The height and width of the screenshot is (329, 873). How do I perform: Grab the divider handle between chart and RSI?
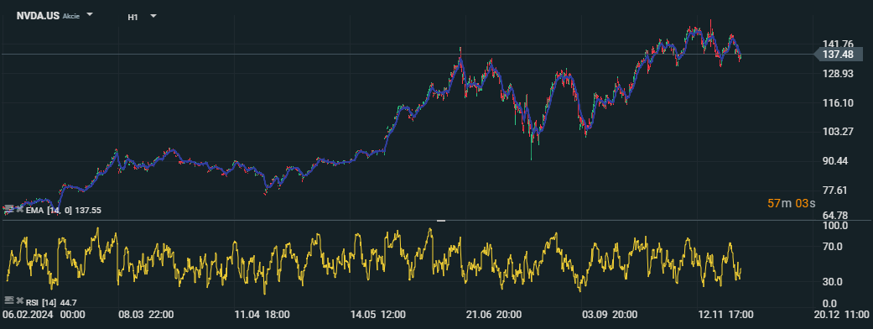[441, 221]
